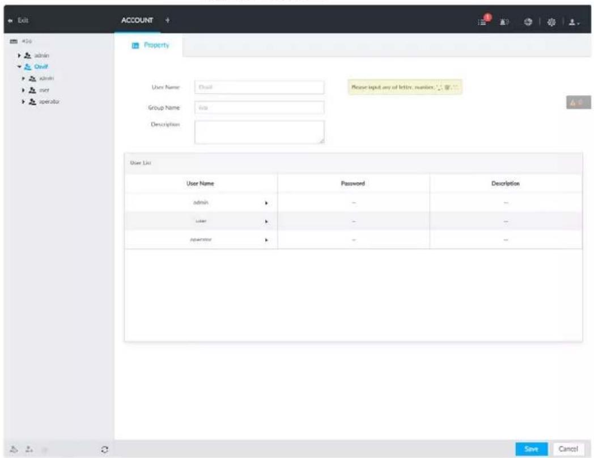The width and height of the screenshot is (594, 458).
Task: Select Onvif in the account tree
Action: click(x=41, y=67)
